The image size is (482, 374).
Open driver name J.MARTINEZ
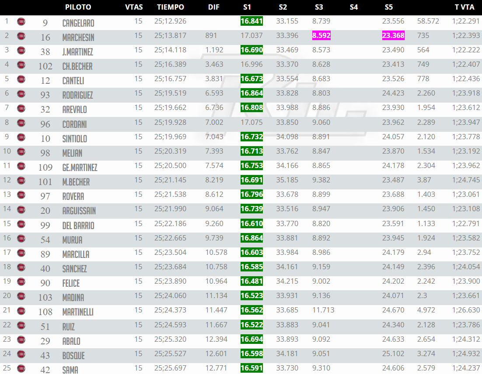(77, 52)
